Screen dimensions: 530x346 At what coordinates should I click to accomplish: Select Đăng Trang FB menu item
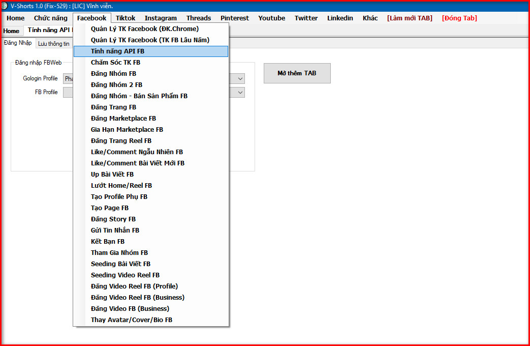tap(151, 107)
